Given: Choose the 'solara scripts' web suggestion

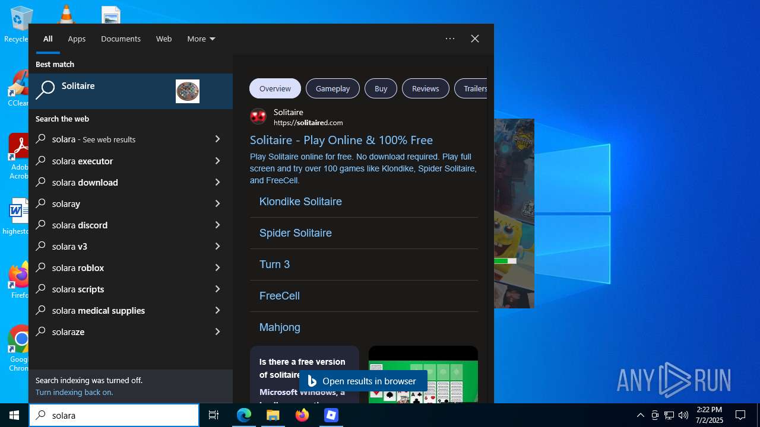Looking at the screenshot, I should [131, 289].
